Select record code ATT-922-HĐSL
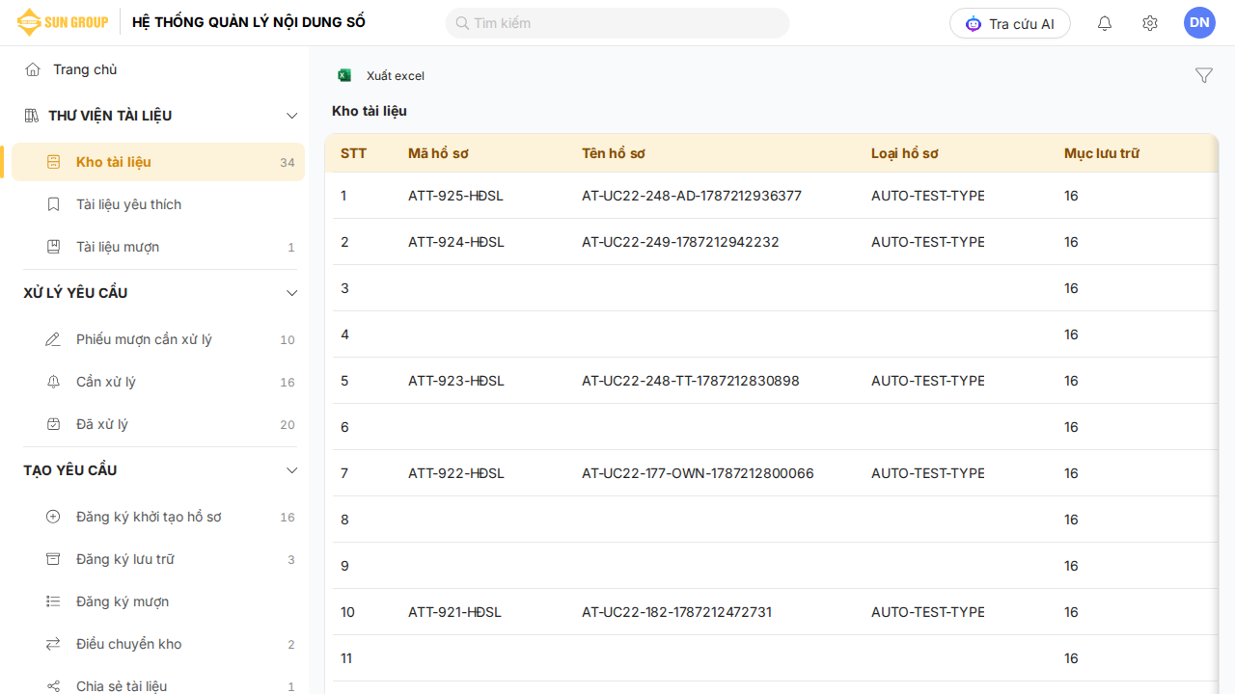 click(x=455, y=473)
